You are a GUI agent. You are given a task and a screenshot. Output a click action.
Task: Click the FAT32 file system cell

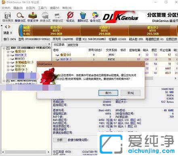(x=111, y=59)
